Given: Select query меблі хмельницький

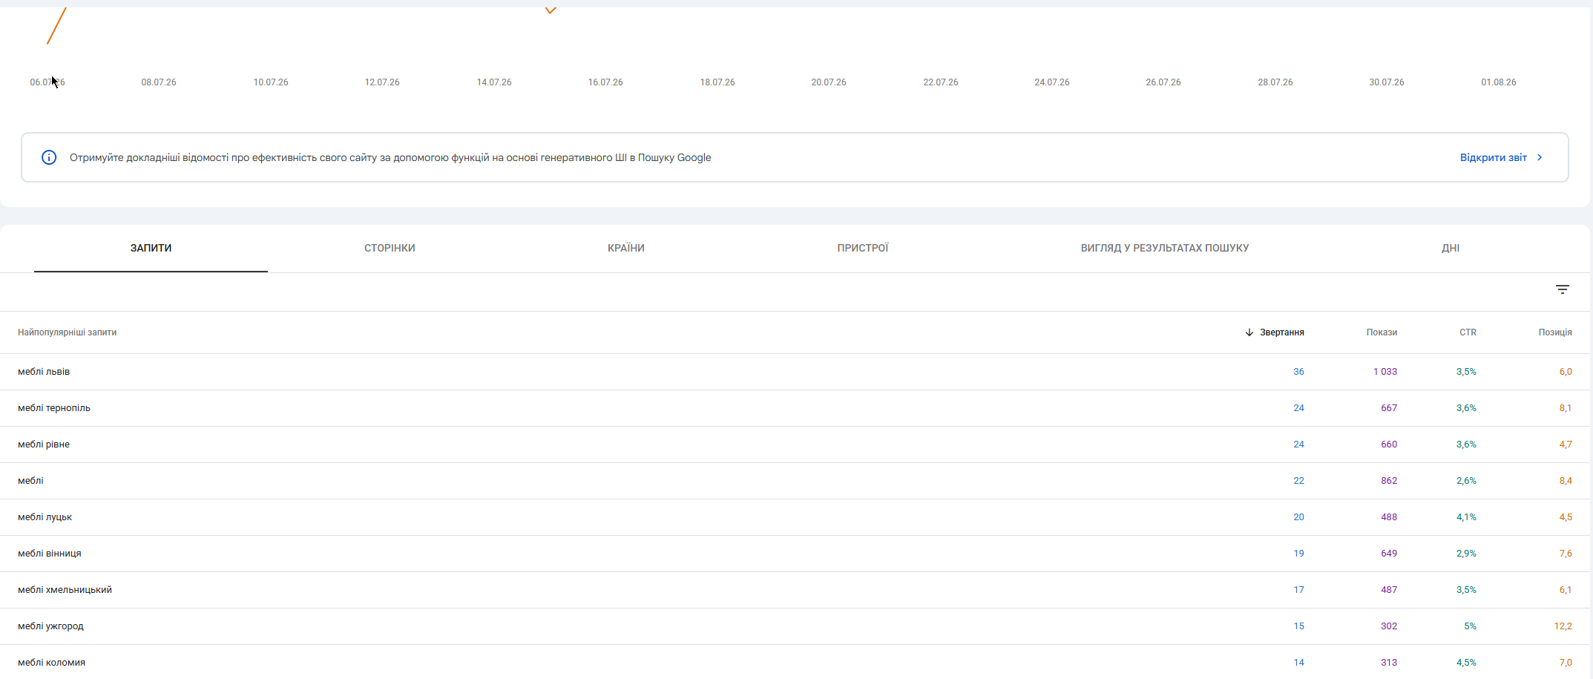Looking at the screenshot, I should click(x=65, y=590).
